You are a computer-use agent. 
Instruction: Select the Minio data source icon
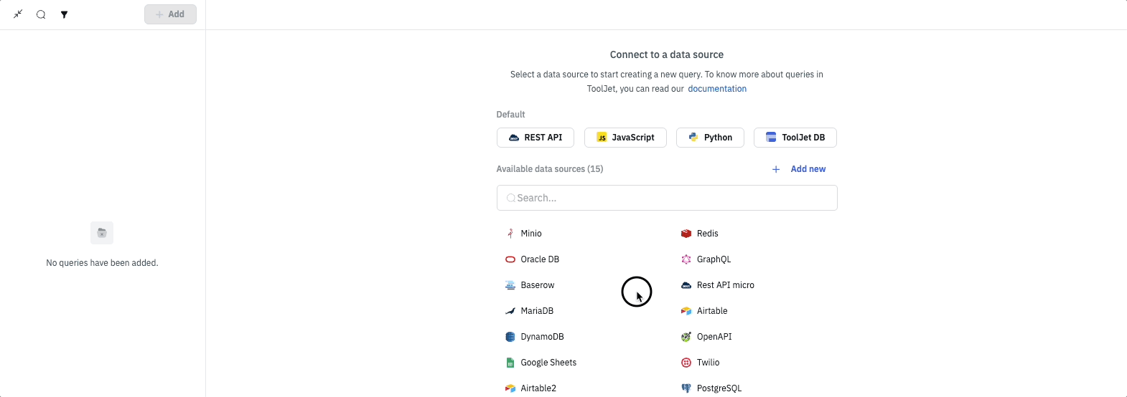point(510,234)
